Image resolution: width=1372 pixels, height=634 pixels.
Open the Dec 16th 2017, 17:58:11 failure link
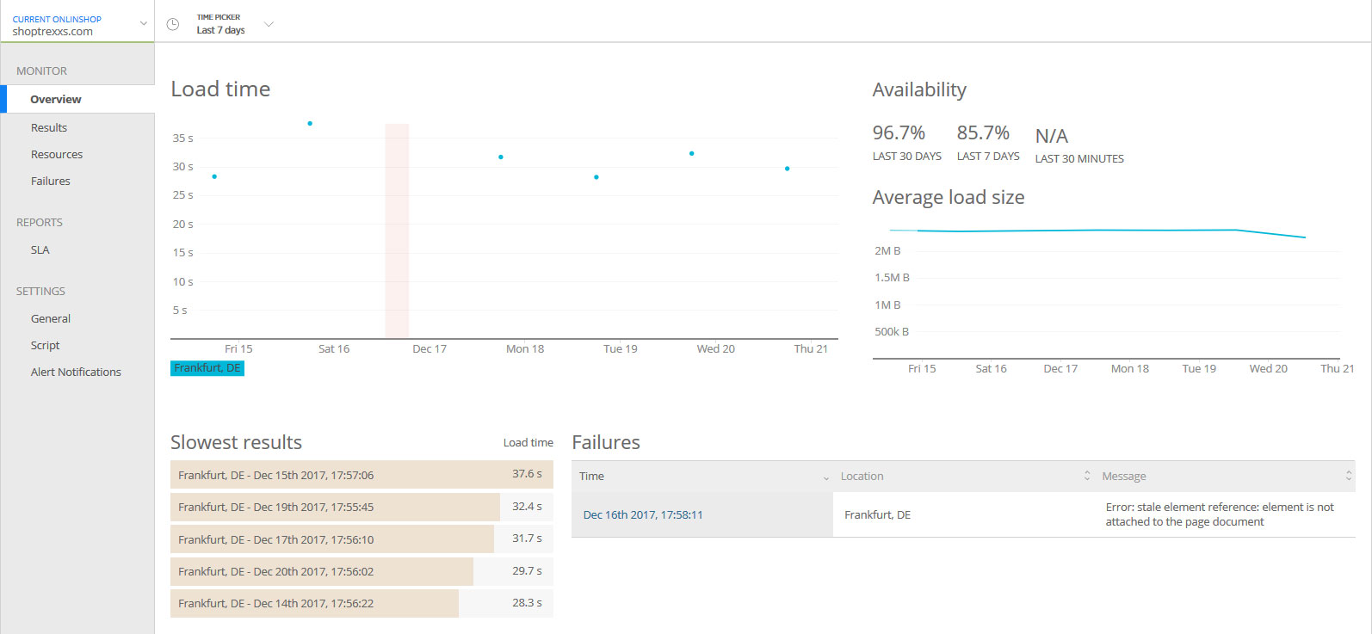[x=643, y=515]
